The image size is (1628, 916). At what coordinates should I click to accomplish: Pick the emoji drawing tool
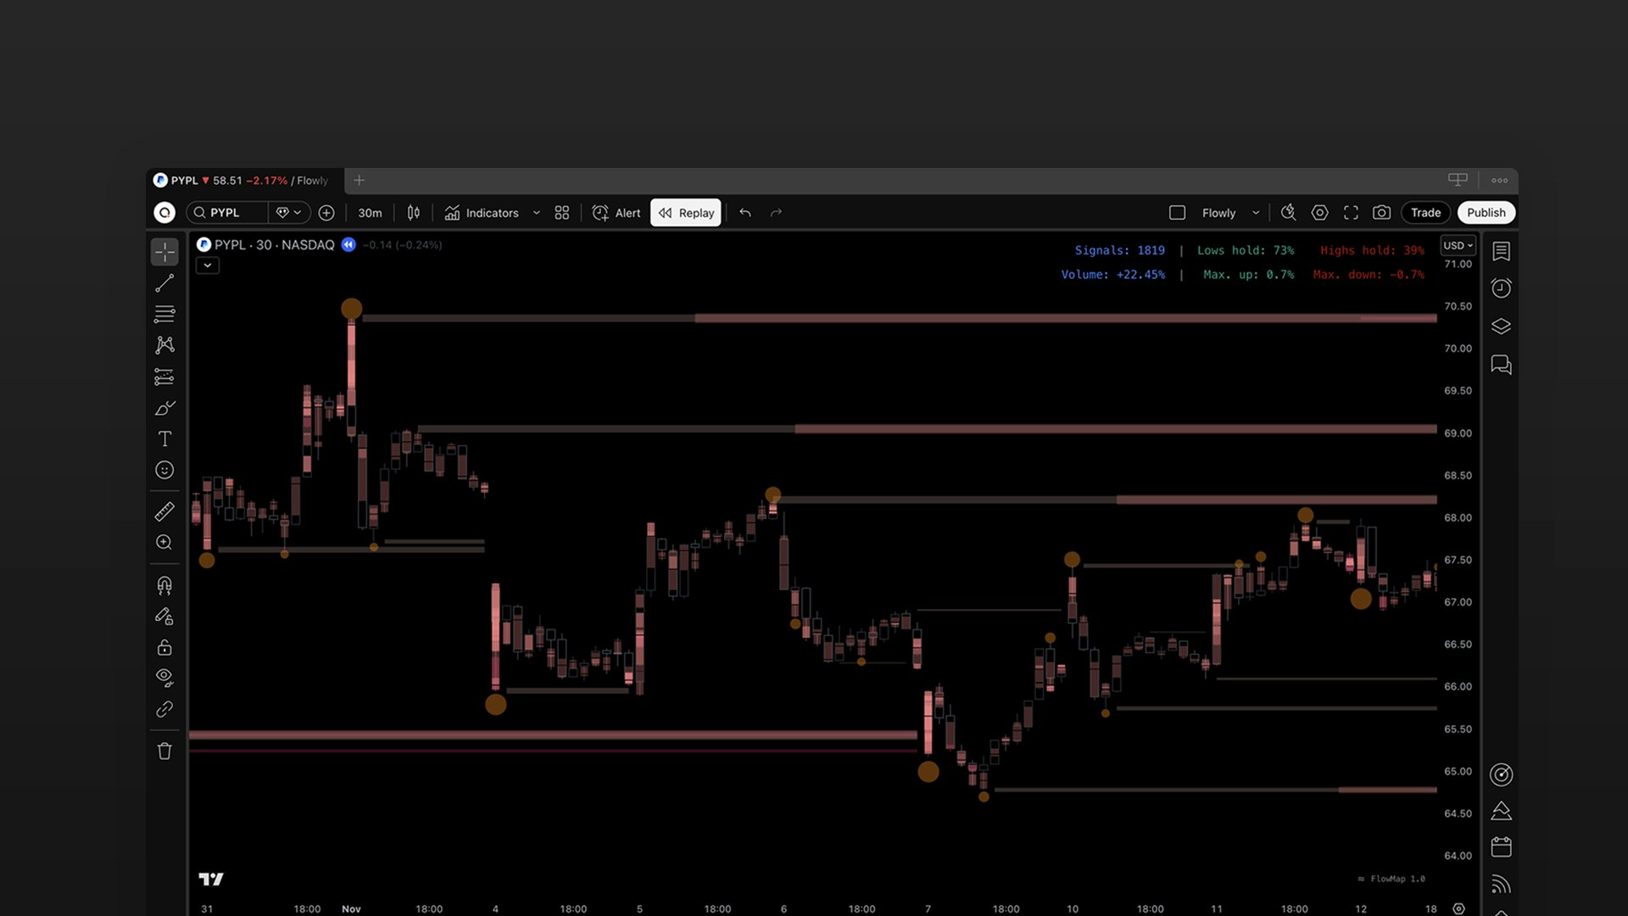click(x=164, y=470)
